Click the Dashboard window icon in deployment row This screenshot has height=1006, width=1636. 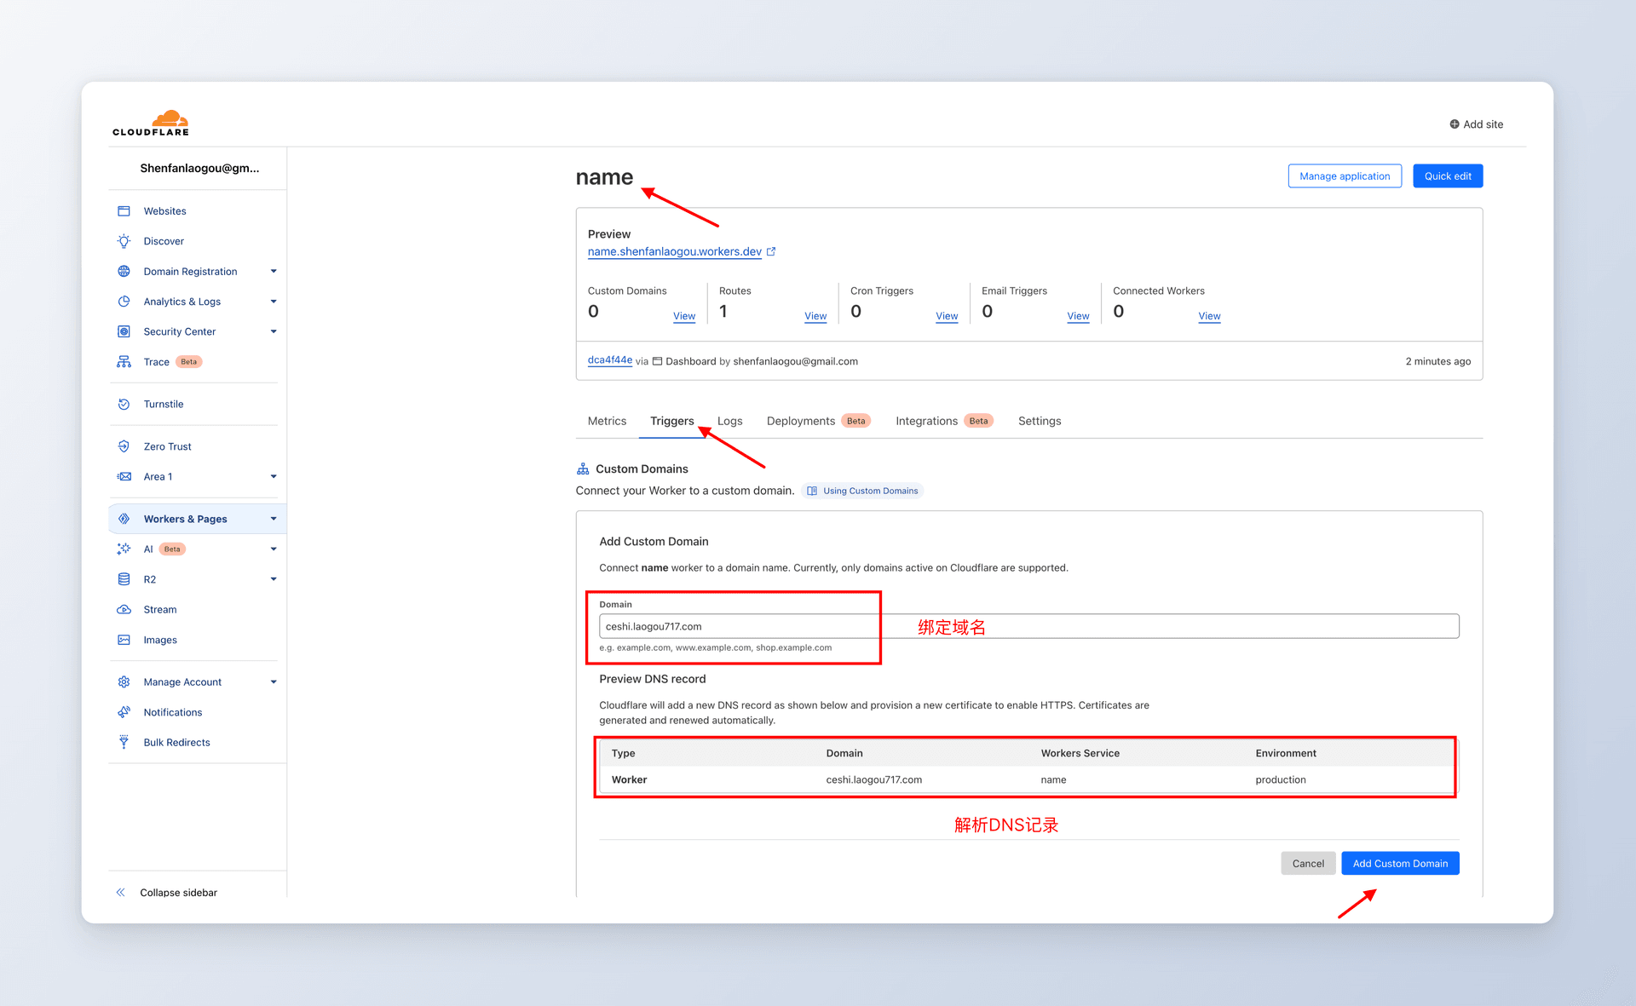click(657, 361)
